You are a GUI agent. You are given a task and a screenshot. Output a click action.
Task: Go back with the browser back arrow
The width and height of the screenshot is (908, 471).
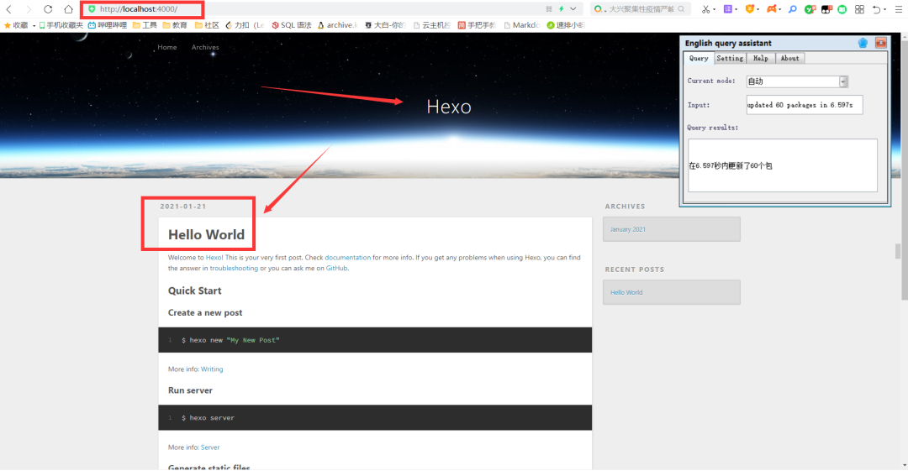tap(8, 9)
